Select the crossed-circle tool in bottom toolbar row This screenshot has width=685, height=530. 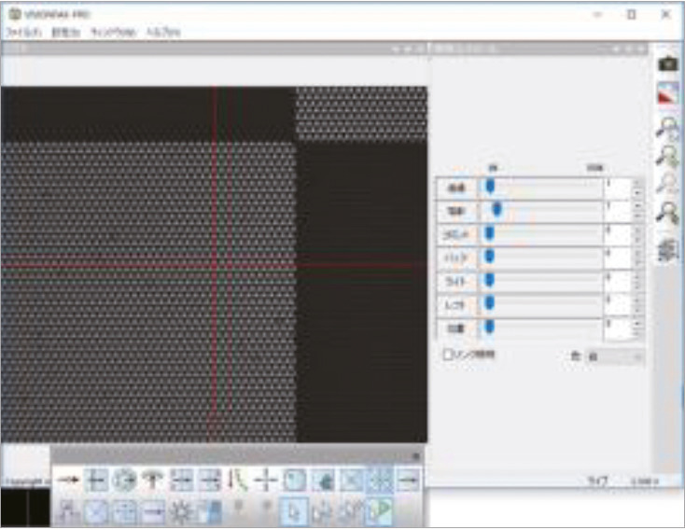[x=96, y=510]
